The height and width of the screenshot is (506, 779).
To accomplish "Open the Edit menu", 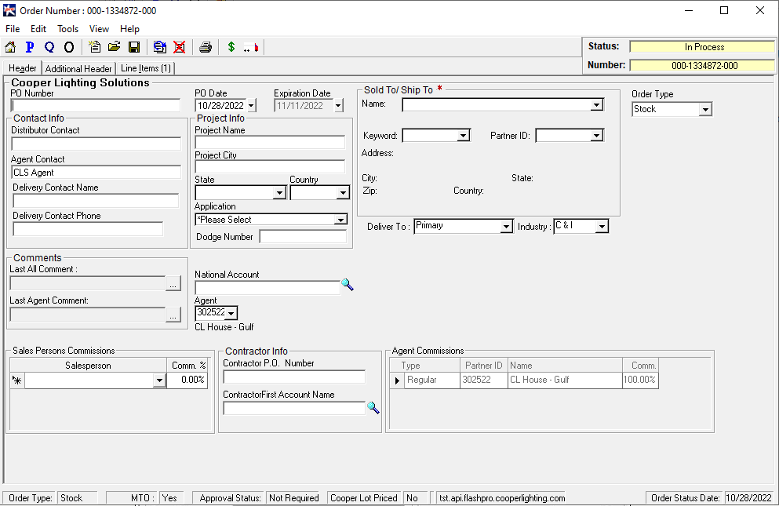I will [38, 29].
